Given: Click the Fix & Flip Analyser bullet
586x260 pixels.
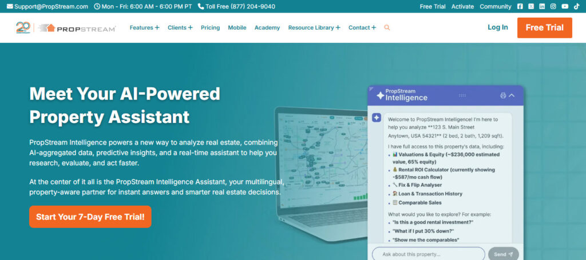Looking at the screenshot, I should [417, 185].
